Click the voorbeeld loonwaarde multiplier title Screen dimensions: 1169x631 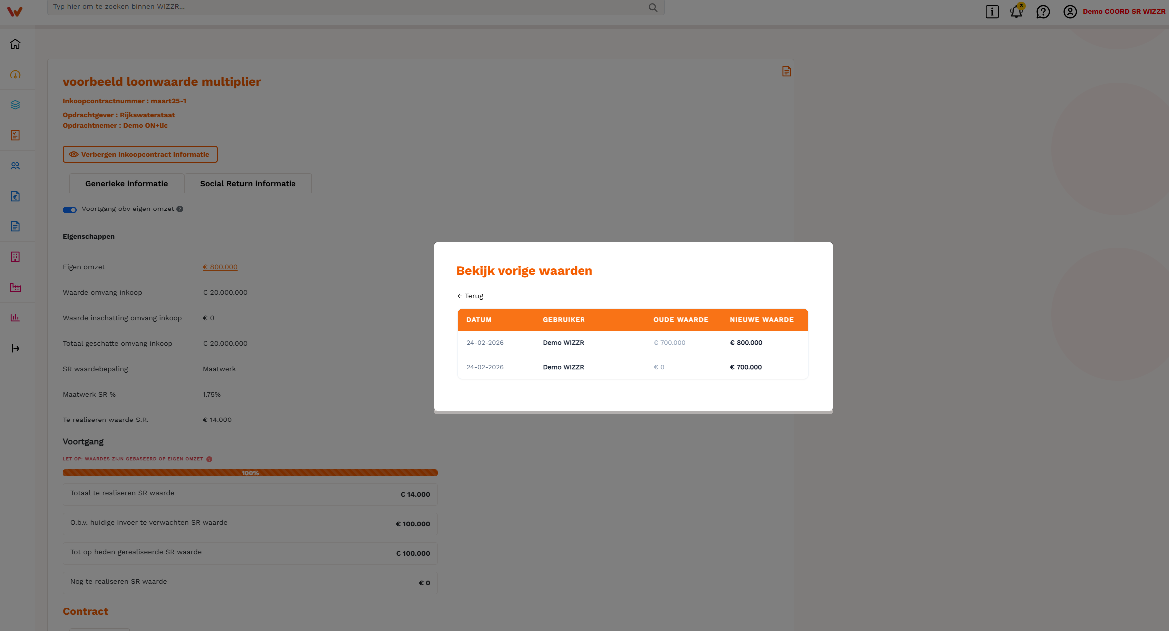(x=162, y=82)
